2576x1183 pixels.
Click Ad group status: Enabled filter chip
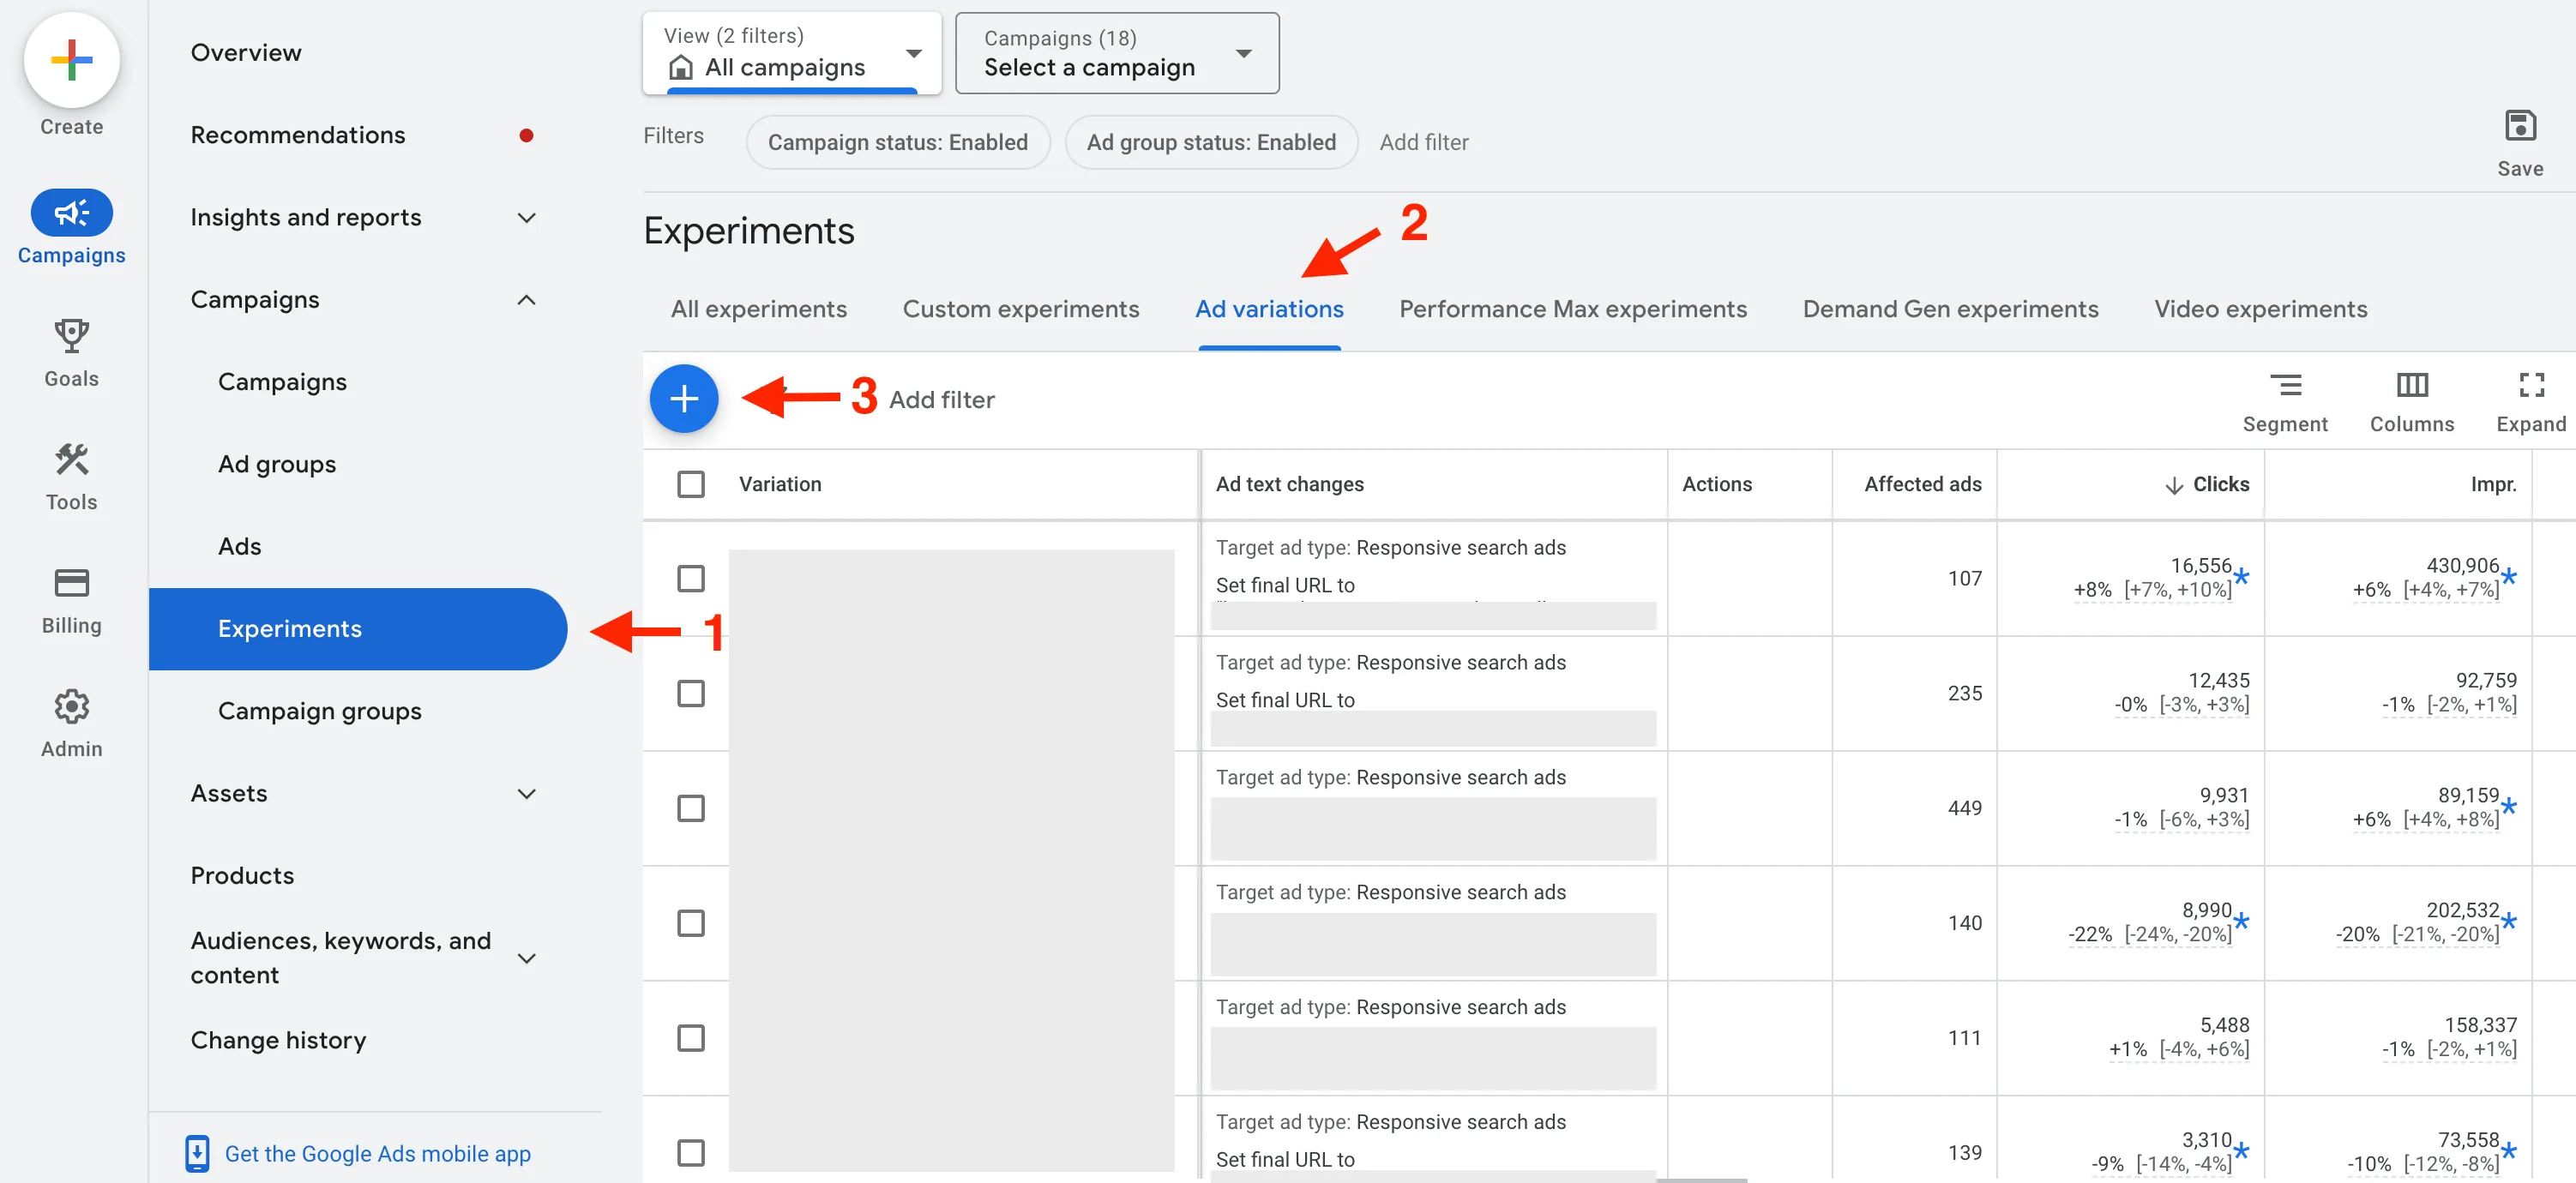pos(1210,142)
